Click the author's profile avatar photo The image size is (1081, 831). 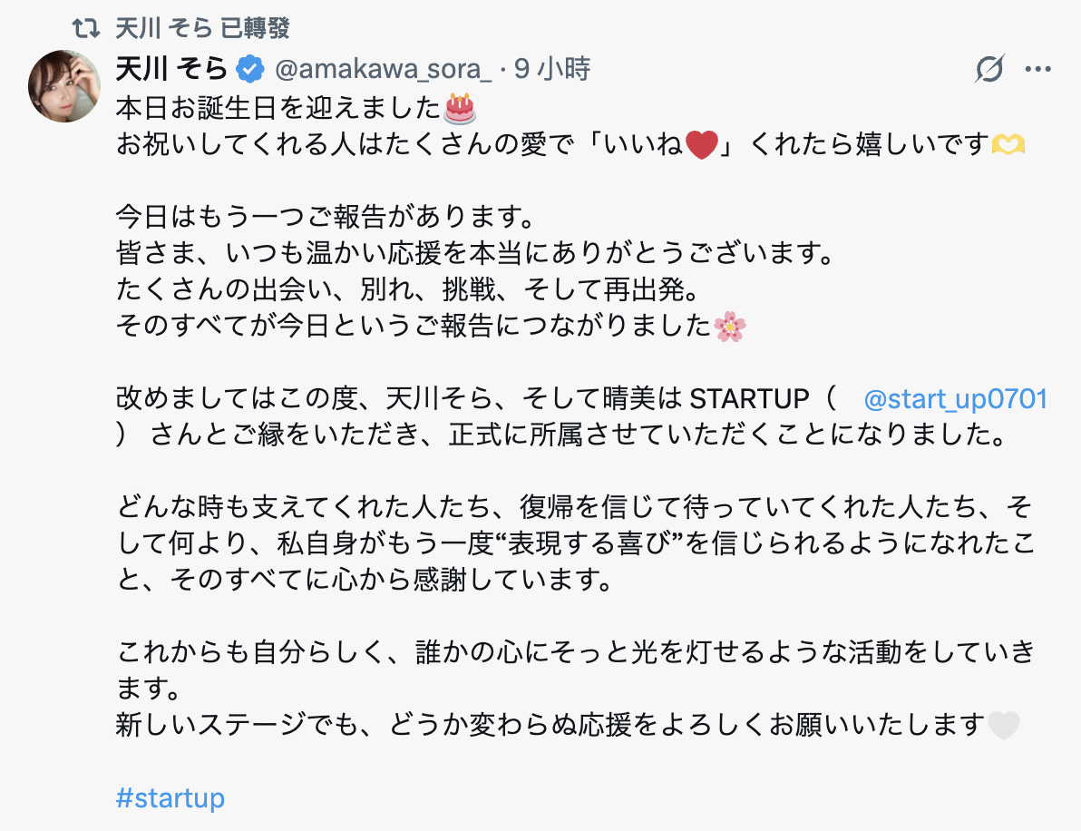click(64, 86)
